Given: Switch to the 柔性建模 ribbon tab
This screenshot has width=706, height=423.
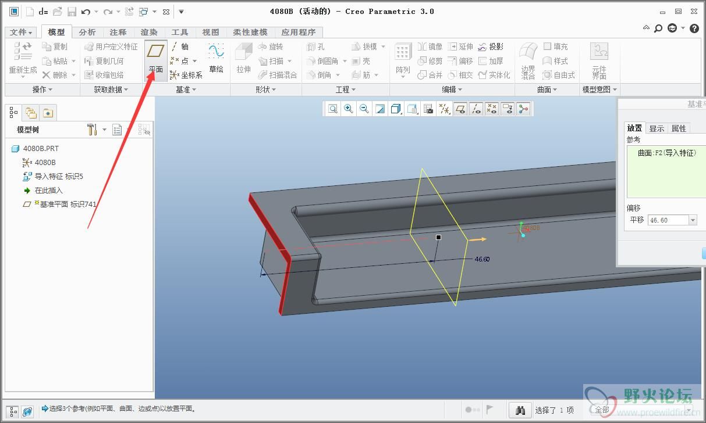Looking at the screenshot, I should [x=250, y=32].
